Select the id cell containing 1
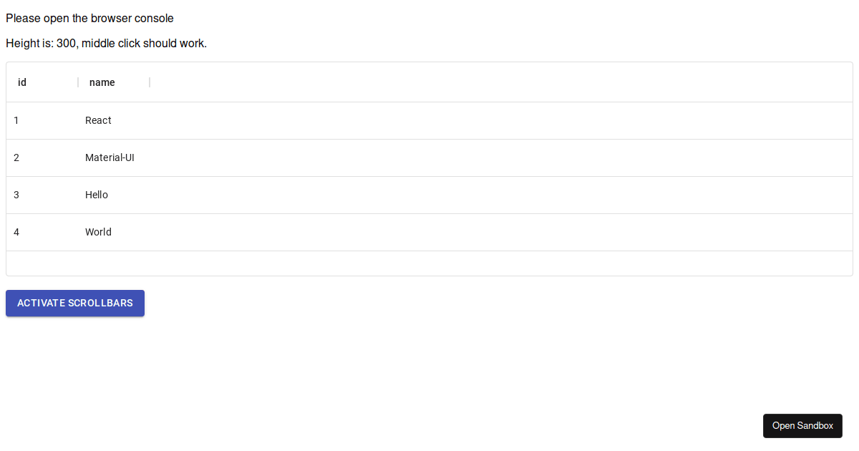This screenshot has height=451, width=859. click(x=16, y=120)
